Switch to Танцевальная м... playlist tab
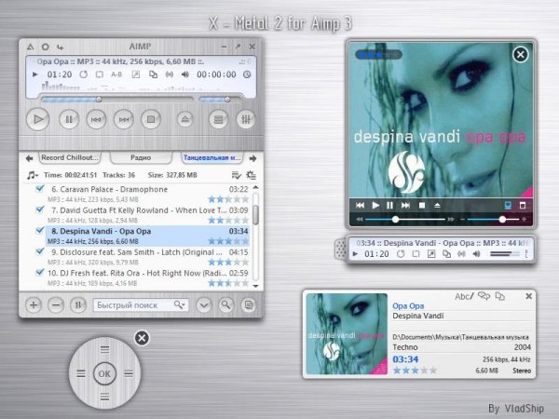559x419 pixels. coord(212,158)
